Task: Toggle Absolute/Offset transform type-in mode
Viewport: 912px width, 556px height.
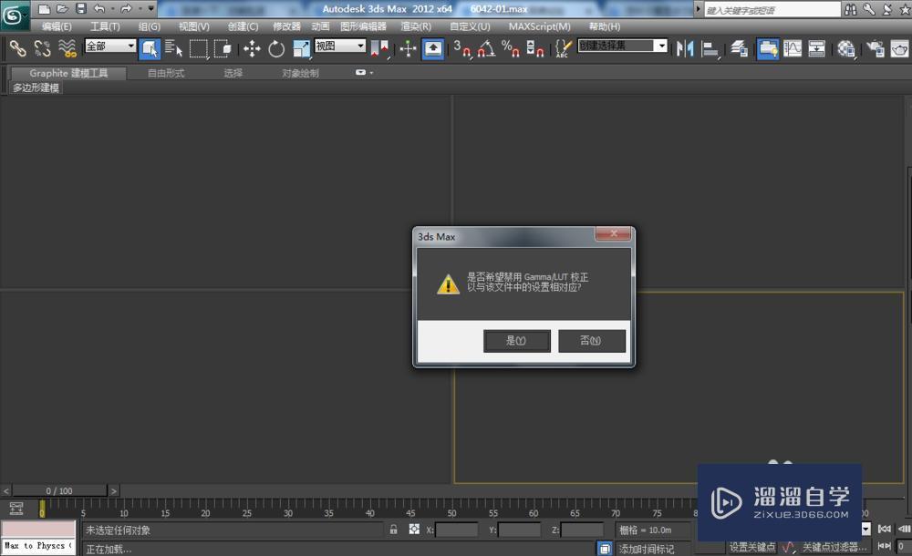Action: 414,530
